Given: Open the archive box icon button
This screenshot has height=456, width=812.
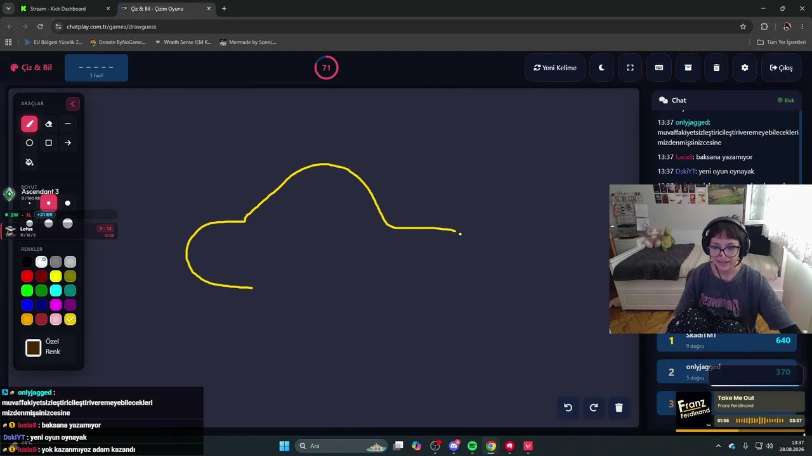Looking at the screenshot, I should 688,68.
